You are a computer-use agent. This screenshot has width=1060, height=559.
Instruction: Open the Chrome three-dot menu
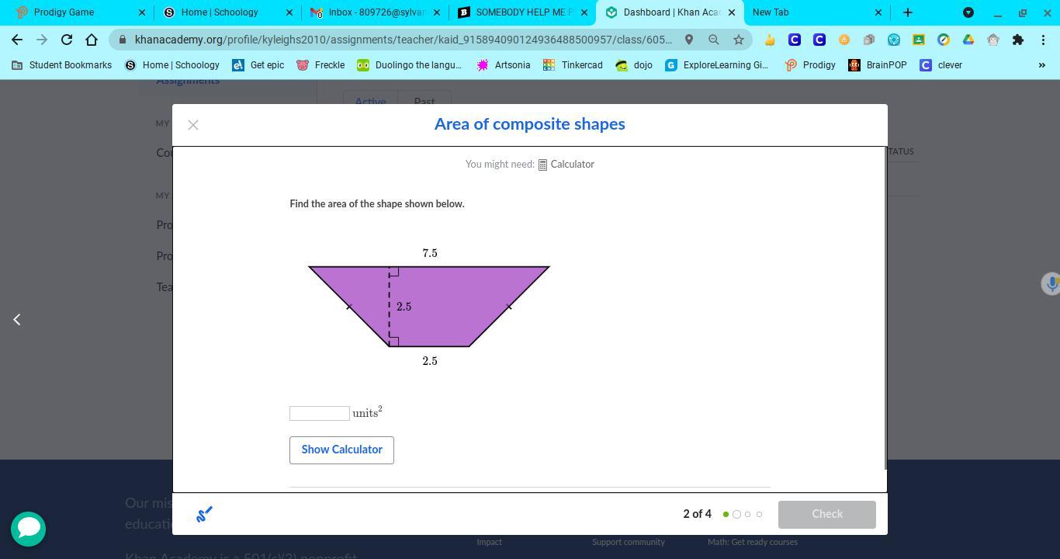1043,40
